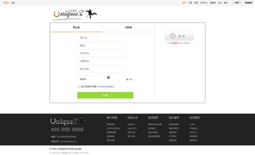Focus the 确认密码 input field
255x155 pixels.
tap(102, 69)
